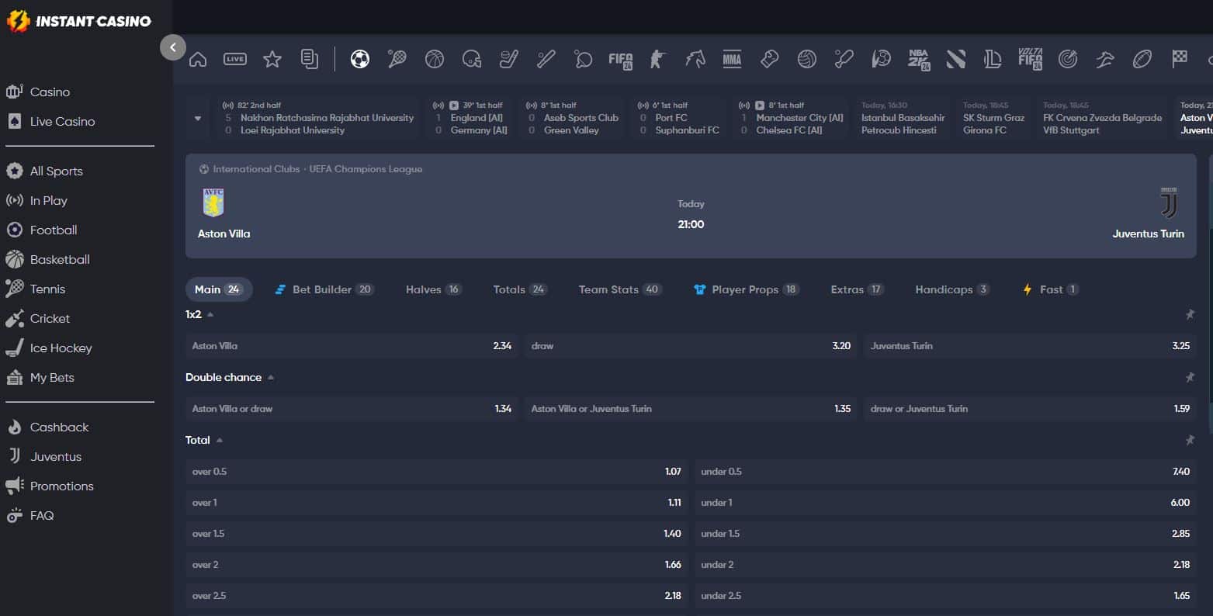
Task: Open favorites star icon in top bar
Action: pos(272,59)
